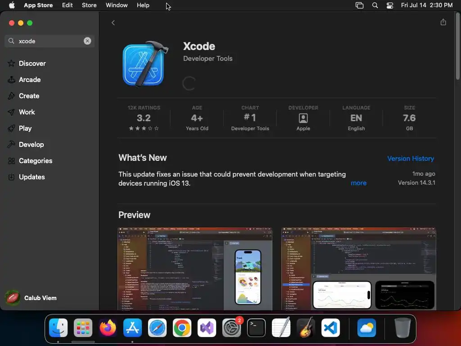This screenshot has width=461, height=346.
Task: Open the Store menu
Action: click(x=89, y=5)
